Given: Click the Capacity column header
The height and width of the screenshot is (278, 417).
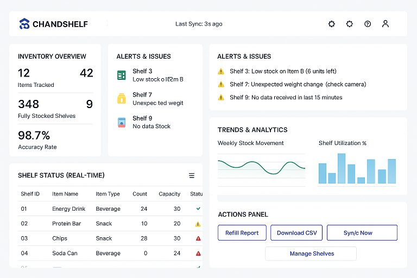Looking at the screenshot, I should [x=169, y=194].
